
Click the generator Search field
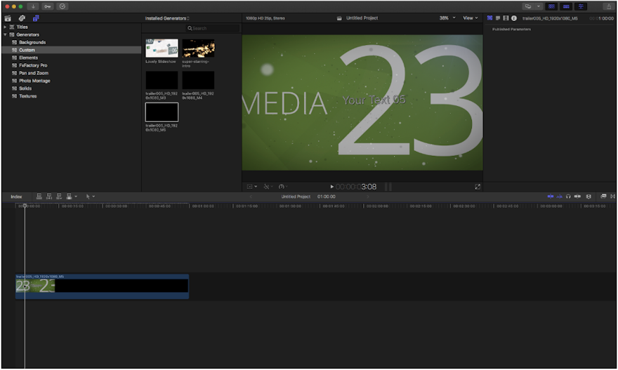tap(211, 28)
